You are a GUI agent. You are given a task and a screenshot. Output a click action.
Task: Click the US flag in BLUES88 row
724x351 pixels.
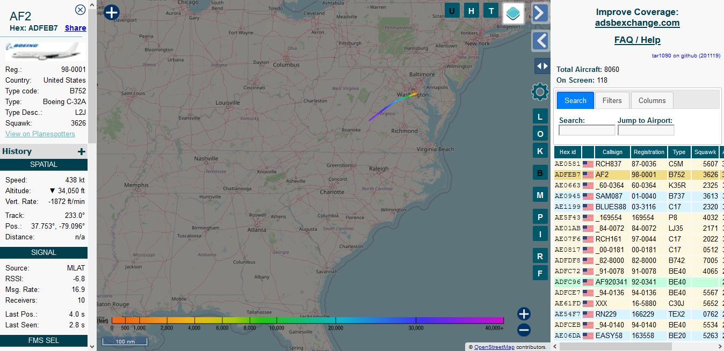588,207
